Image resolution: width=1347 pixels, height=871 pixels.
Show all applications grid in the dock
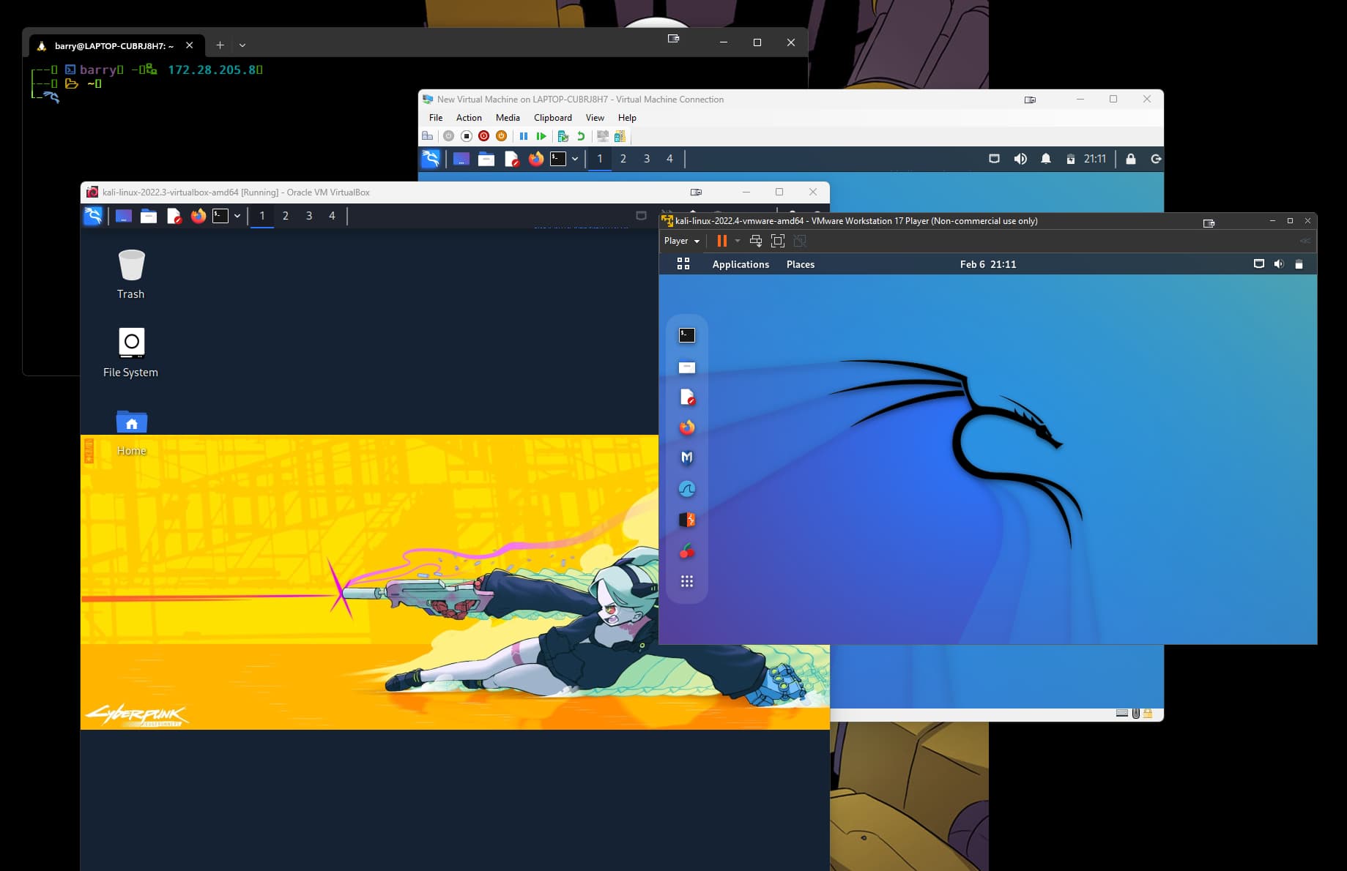[686, 582]
